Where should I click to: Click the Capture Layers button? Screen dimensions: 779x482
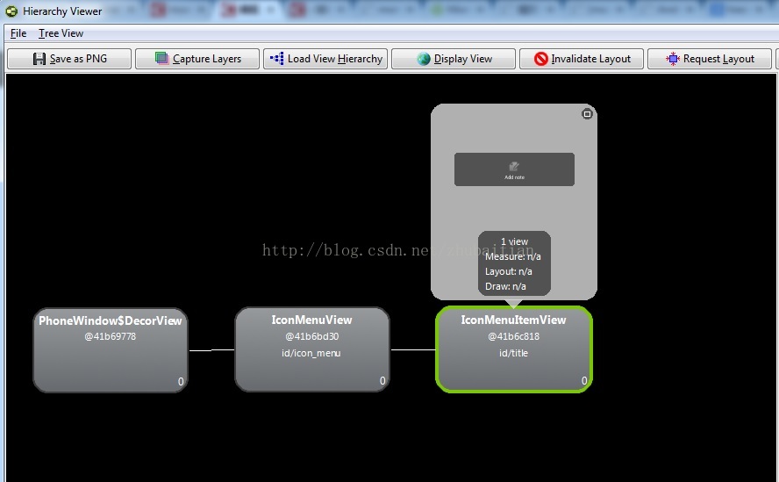coord(197,59)
